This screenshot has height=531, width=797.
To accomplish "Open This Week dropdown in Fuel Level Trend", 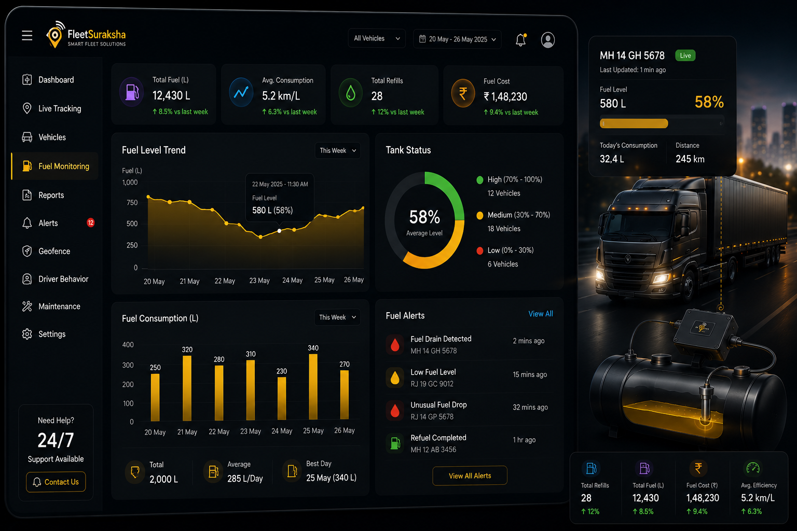I will pos(338,150).
